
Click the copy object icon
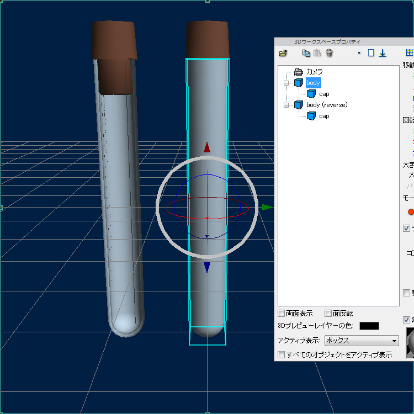tap(306, 54)
